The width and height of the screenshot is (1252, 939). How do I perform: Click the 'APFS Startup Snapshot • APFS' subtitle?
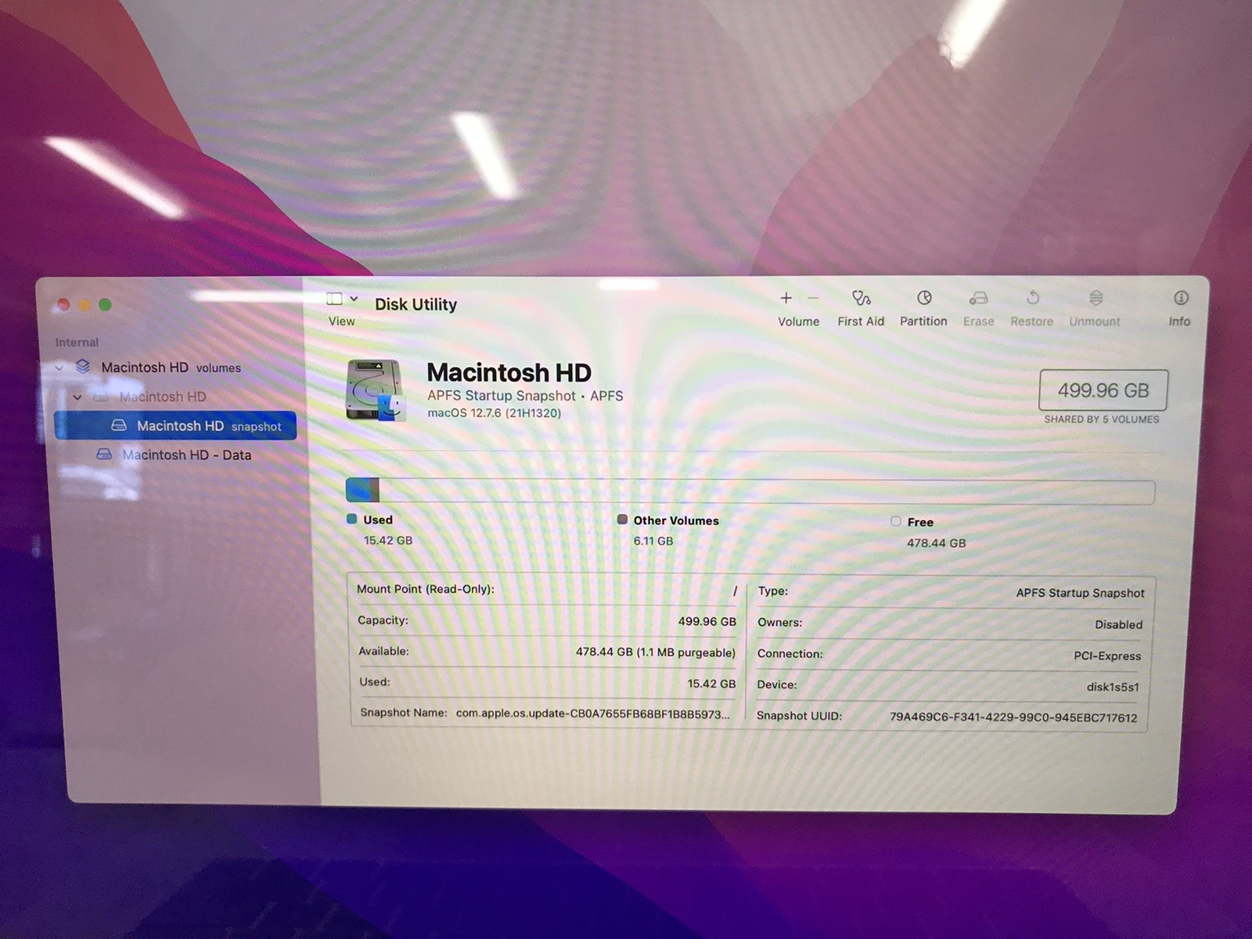pos(525,396)
